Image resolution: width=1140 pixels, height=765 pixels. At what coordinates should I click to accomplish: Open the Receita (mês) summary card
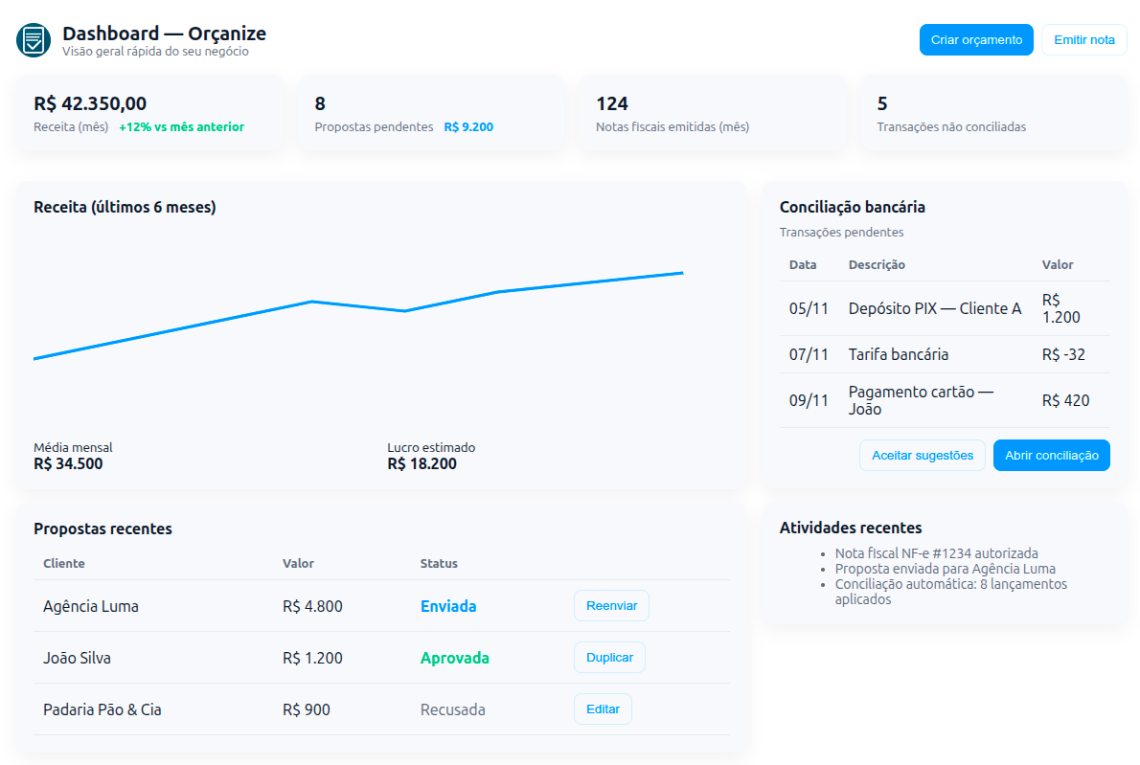[x=149, y=113]
